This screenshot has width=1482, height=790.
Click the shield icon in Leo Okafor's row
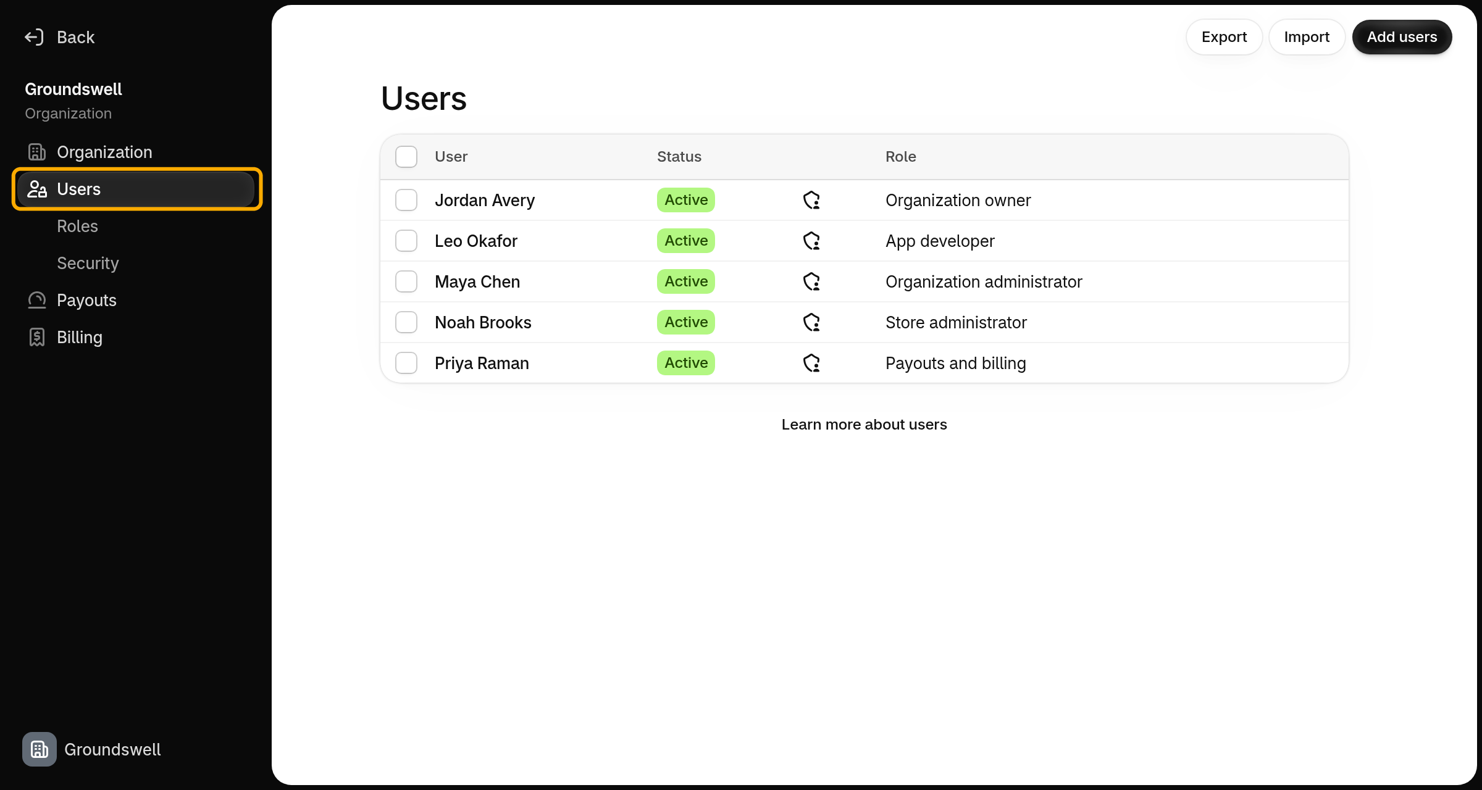point(811,241)
